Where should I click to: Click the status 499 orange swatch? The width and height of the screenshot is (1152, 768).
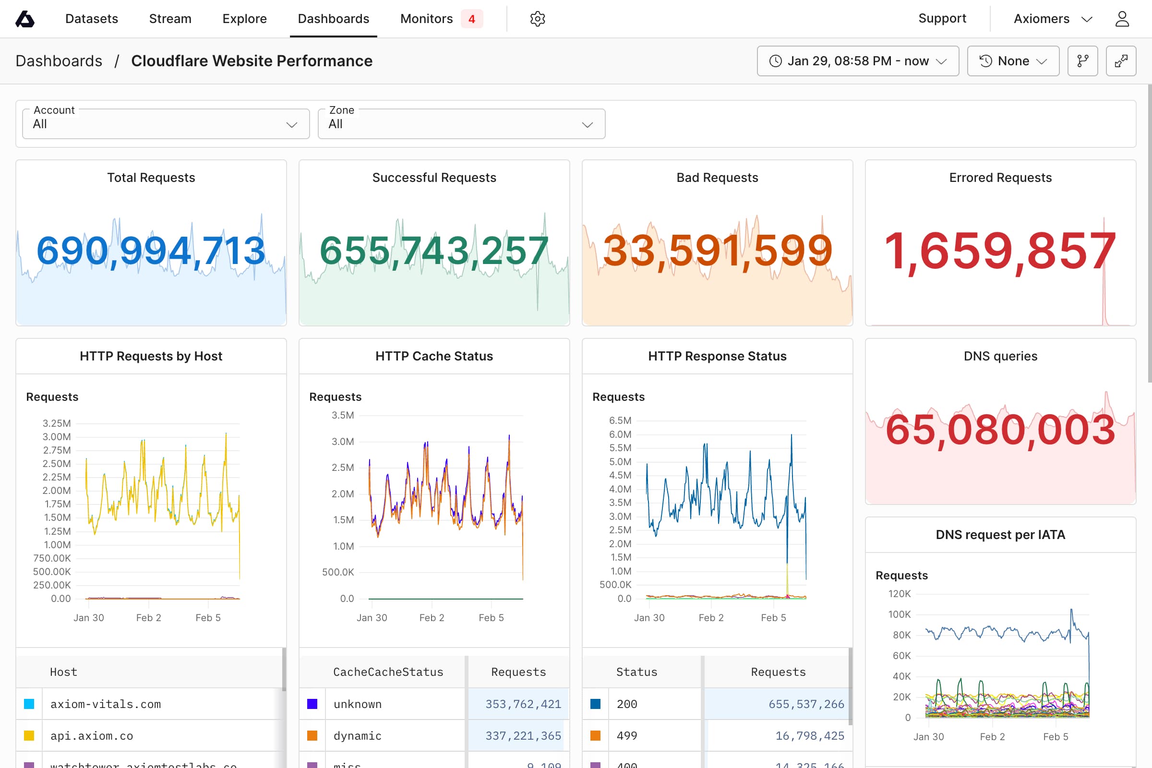point(595,736)
